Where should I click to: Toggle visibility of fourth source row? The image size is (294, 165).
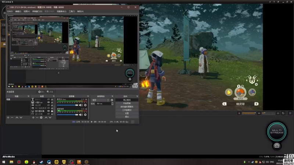tap(49, 108)
